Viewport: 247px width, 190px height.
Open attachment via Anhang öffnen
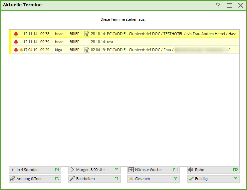click(35, 179)
